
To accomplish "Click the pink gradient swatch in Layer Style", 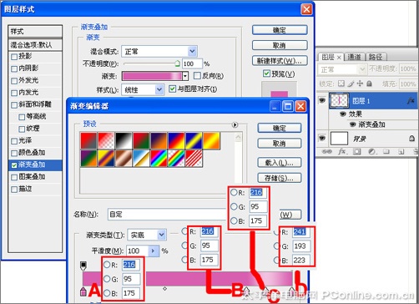I will point(152,76).
